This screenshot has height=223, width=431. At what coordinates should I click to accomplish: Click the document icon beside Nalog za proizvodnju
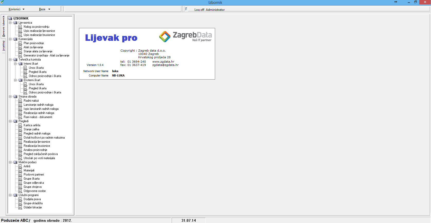click(x=20, y=27)
